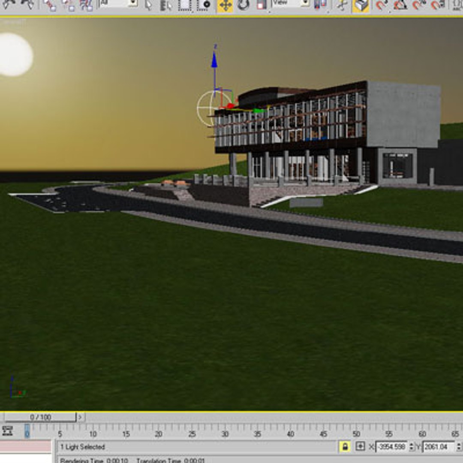Toggle the highlighted Keyboard Shortcut Override button

(x=361, y=6)
